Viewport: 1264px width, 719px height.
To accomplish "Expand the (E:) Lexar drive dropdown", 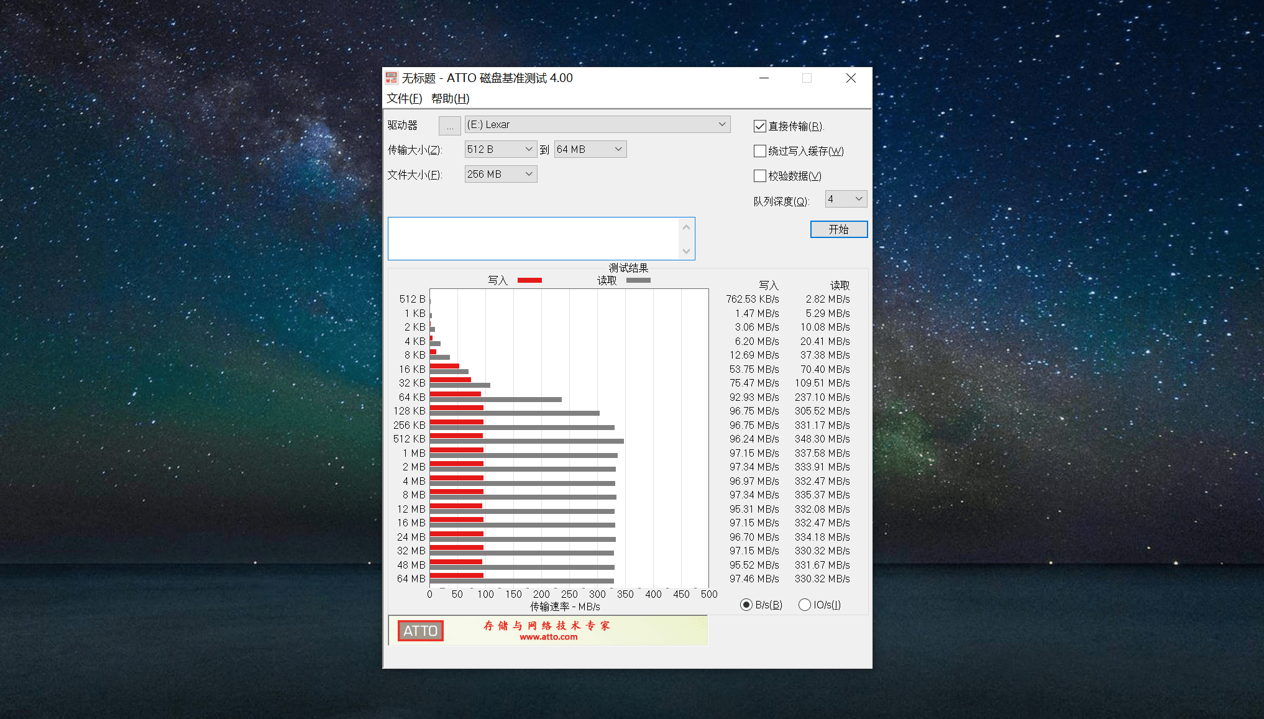I will (597, 124).
